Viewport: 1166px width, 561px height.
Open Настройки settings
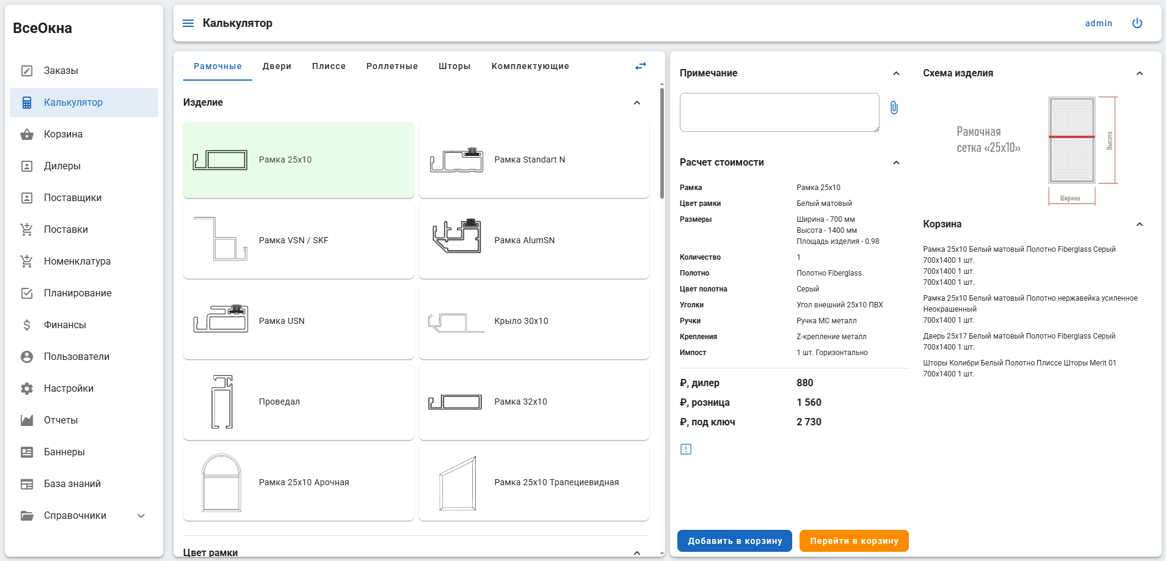coord(84,389)
